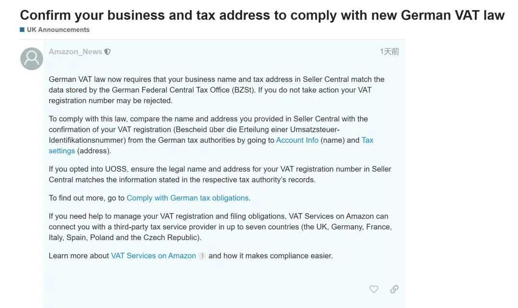
Task: Open the Amazon_News username profile
Action: click(75, 52)
